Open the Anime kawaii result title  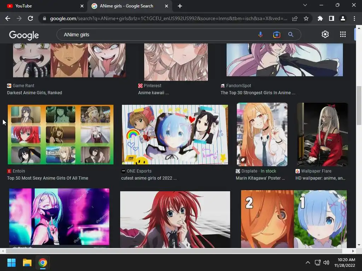coord(153,93)
